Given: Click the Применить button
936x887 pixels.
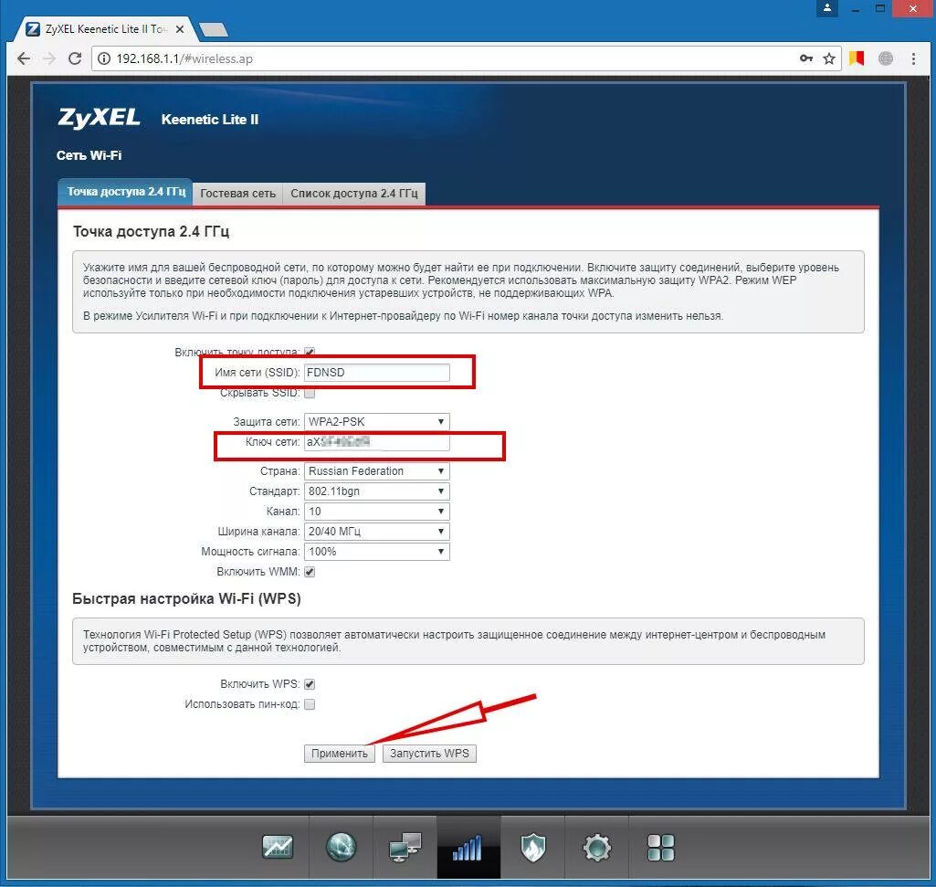Looking at the screenshot, I should pyautogui.click(x=339, y=754).
